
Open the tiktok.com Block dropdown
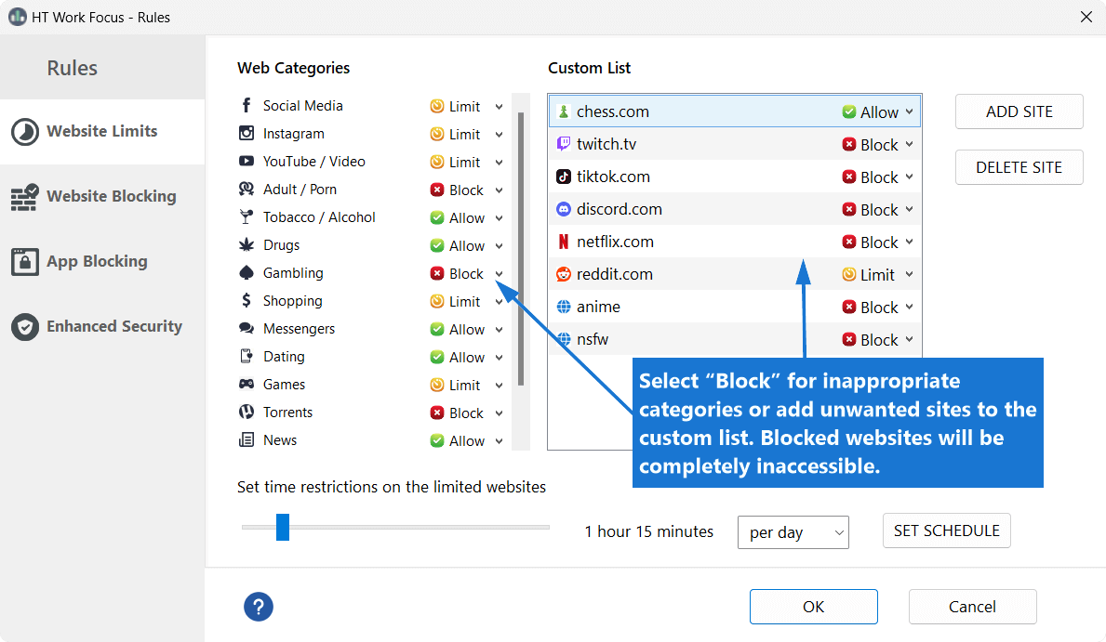tap(878, 177)
